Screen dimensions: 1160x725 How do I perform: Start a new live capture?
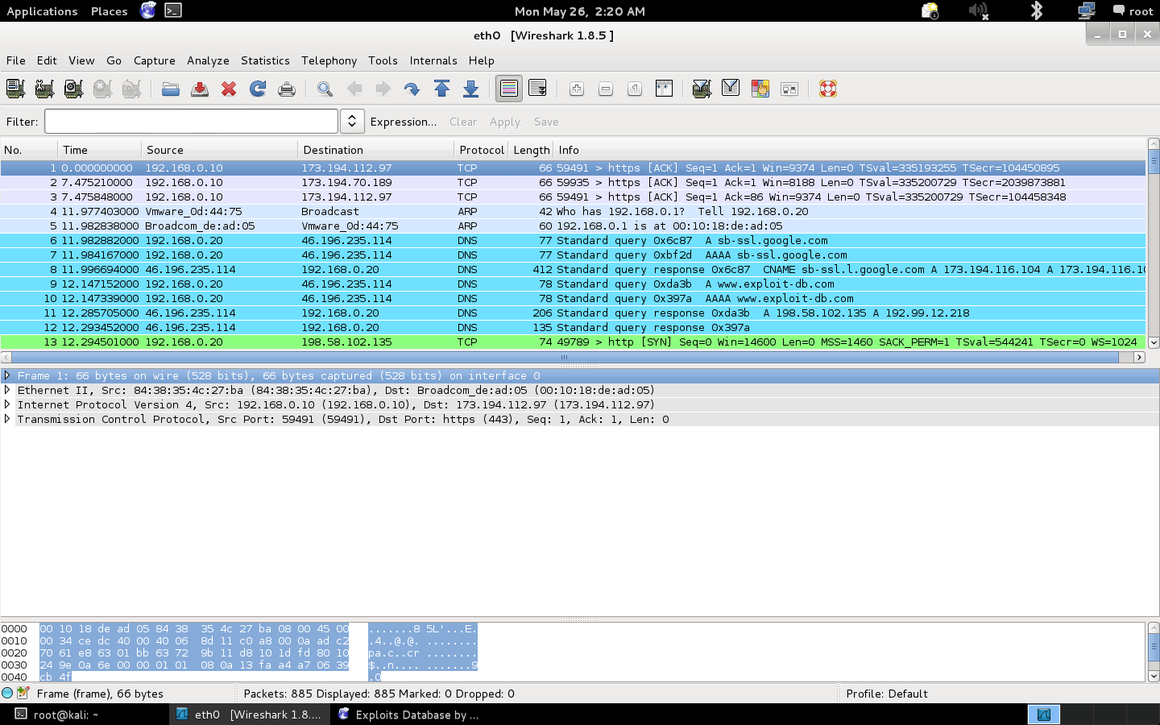73,89
